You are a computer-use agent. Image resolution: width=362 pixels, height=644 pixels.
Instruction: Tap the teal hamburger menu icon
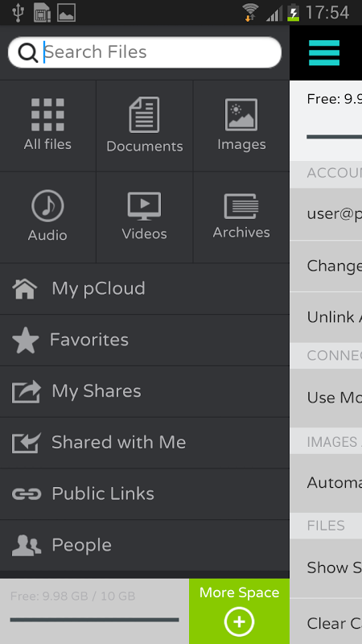point(324,53)
